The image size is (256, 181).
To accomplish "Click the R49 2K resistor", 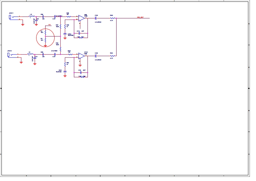I will point(65,26).
